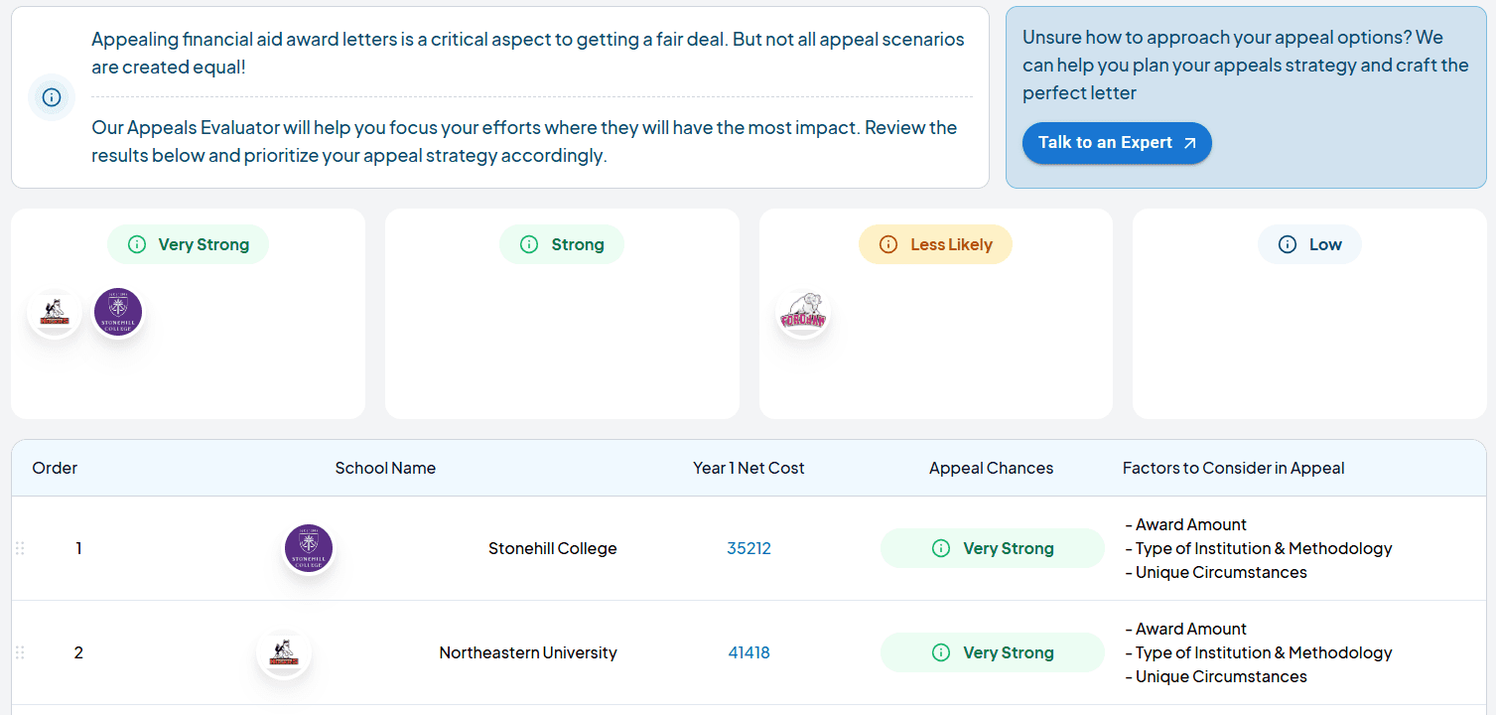Click the Northeastern husky logo in Very Strong card
The image size is (1496, 715).
pos(55,313)
